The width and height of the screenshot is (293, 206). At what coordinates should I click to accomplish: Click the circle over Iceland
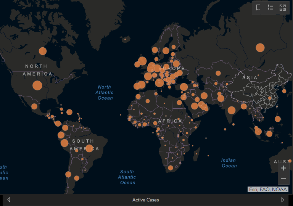click(125, 39)
